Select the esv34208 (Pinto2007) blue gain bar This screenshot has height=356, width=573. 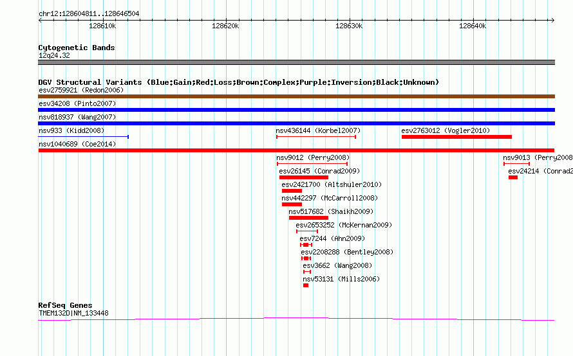tap(296, 110)
